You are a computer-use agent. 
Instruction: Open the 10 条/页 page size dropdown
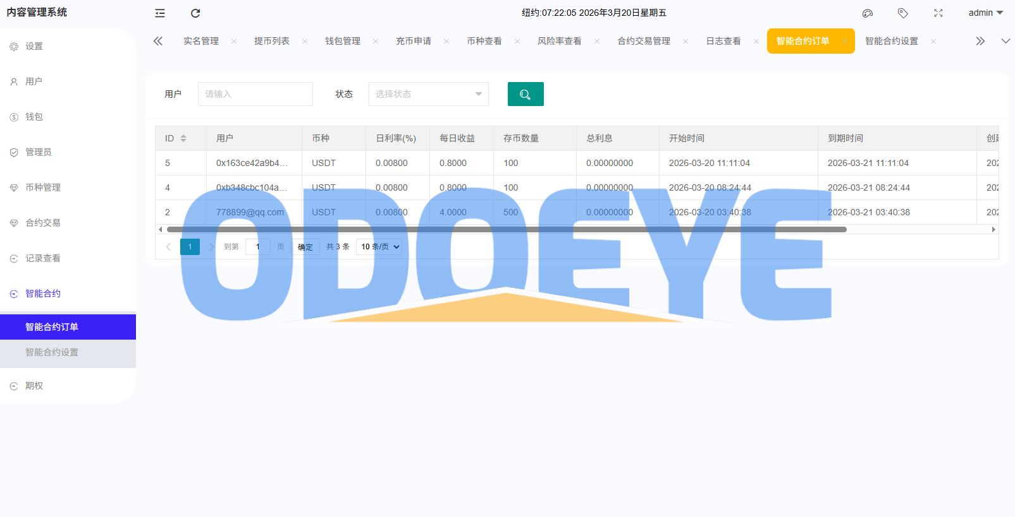(379, 247)
